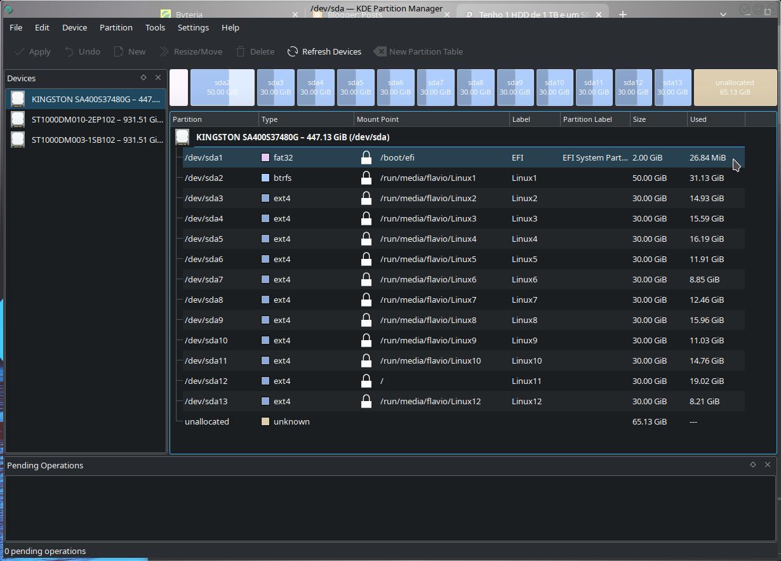
Task: Click the unallocated block in disk graph
Action: (735, 88)
